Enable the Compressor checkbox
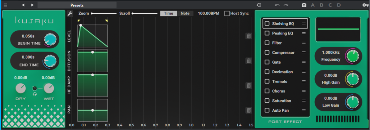370x130 pixels. (x=267, y=52)
